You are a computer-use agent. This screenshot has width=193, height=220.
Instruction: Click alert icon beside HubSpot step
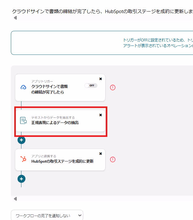[113, 160]
